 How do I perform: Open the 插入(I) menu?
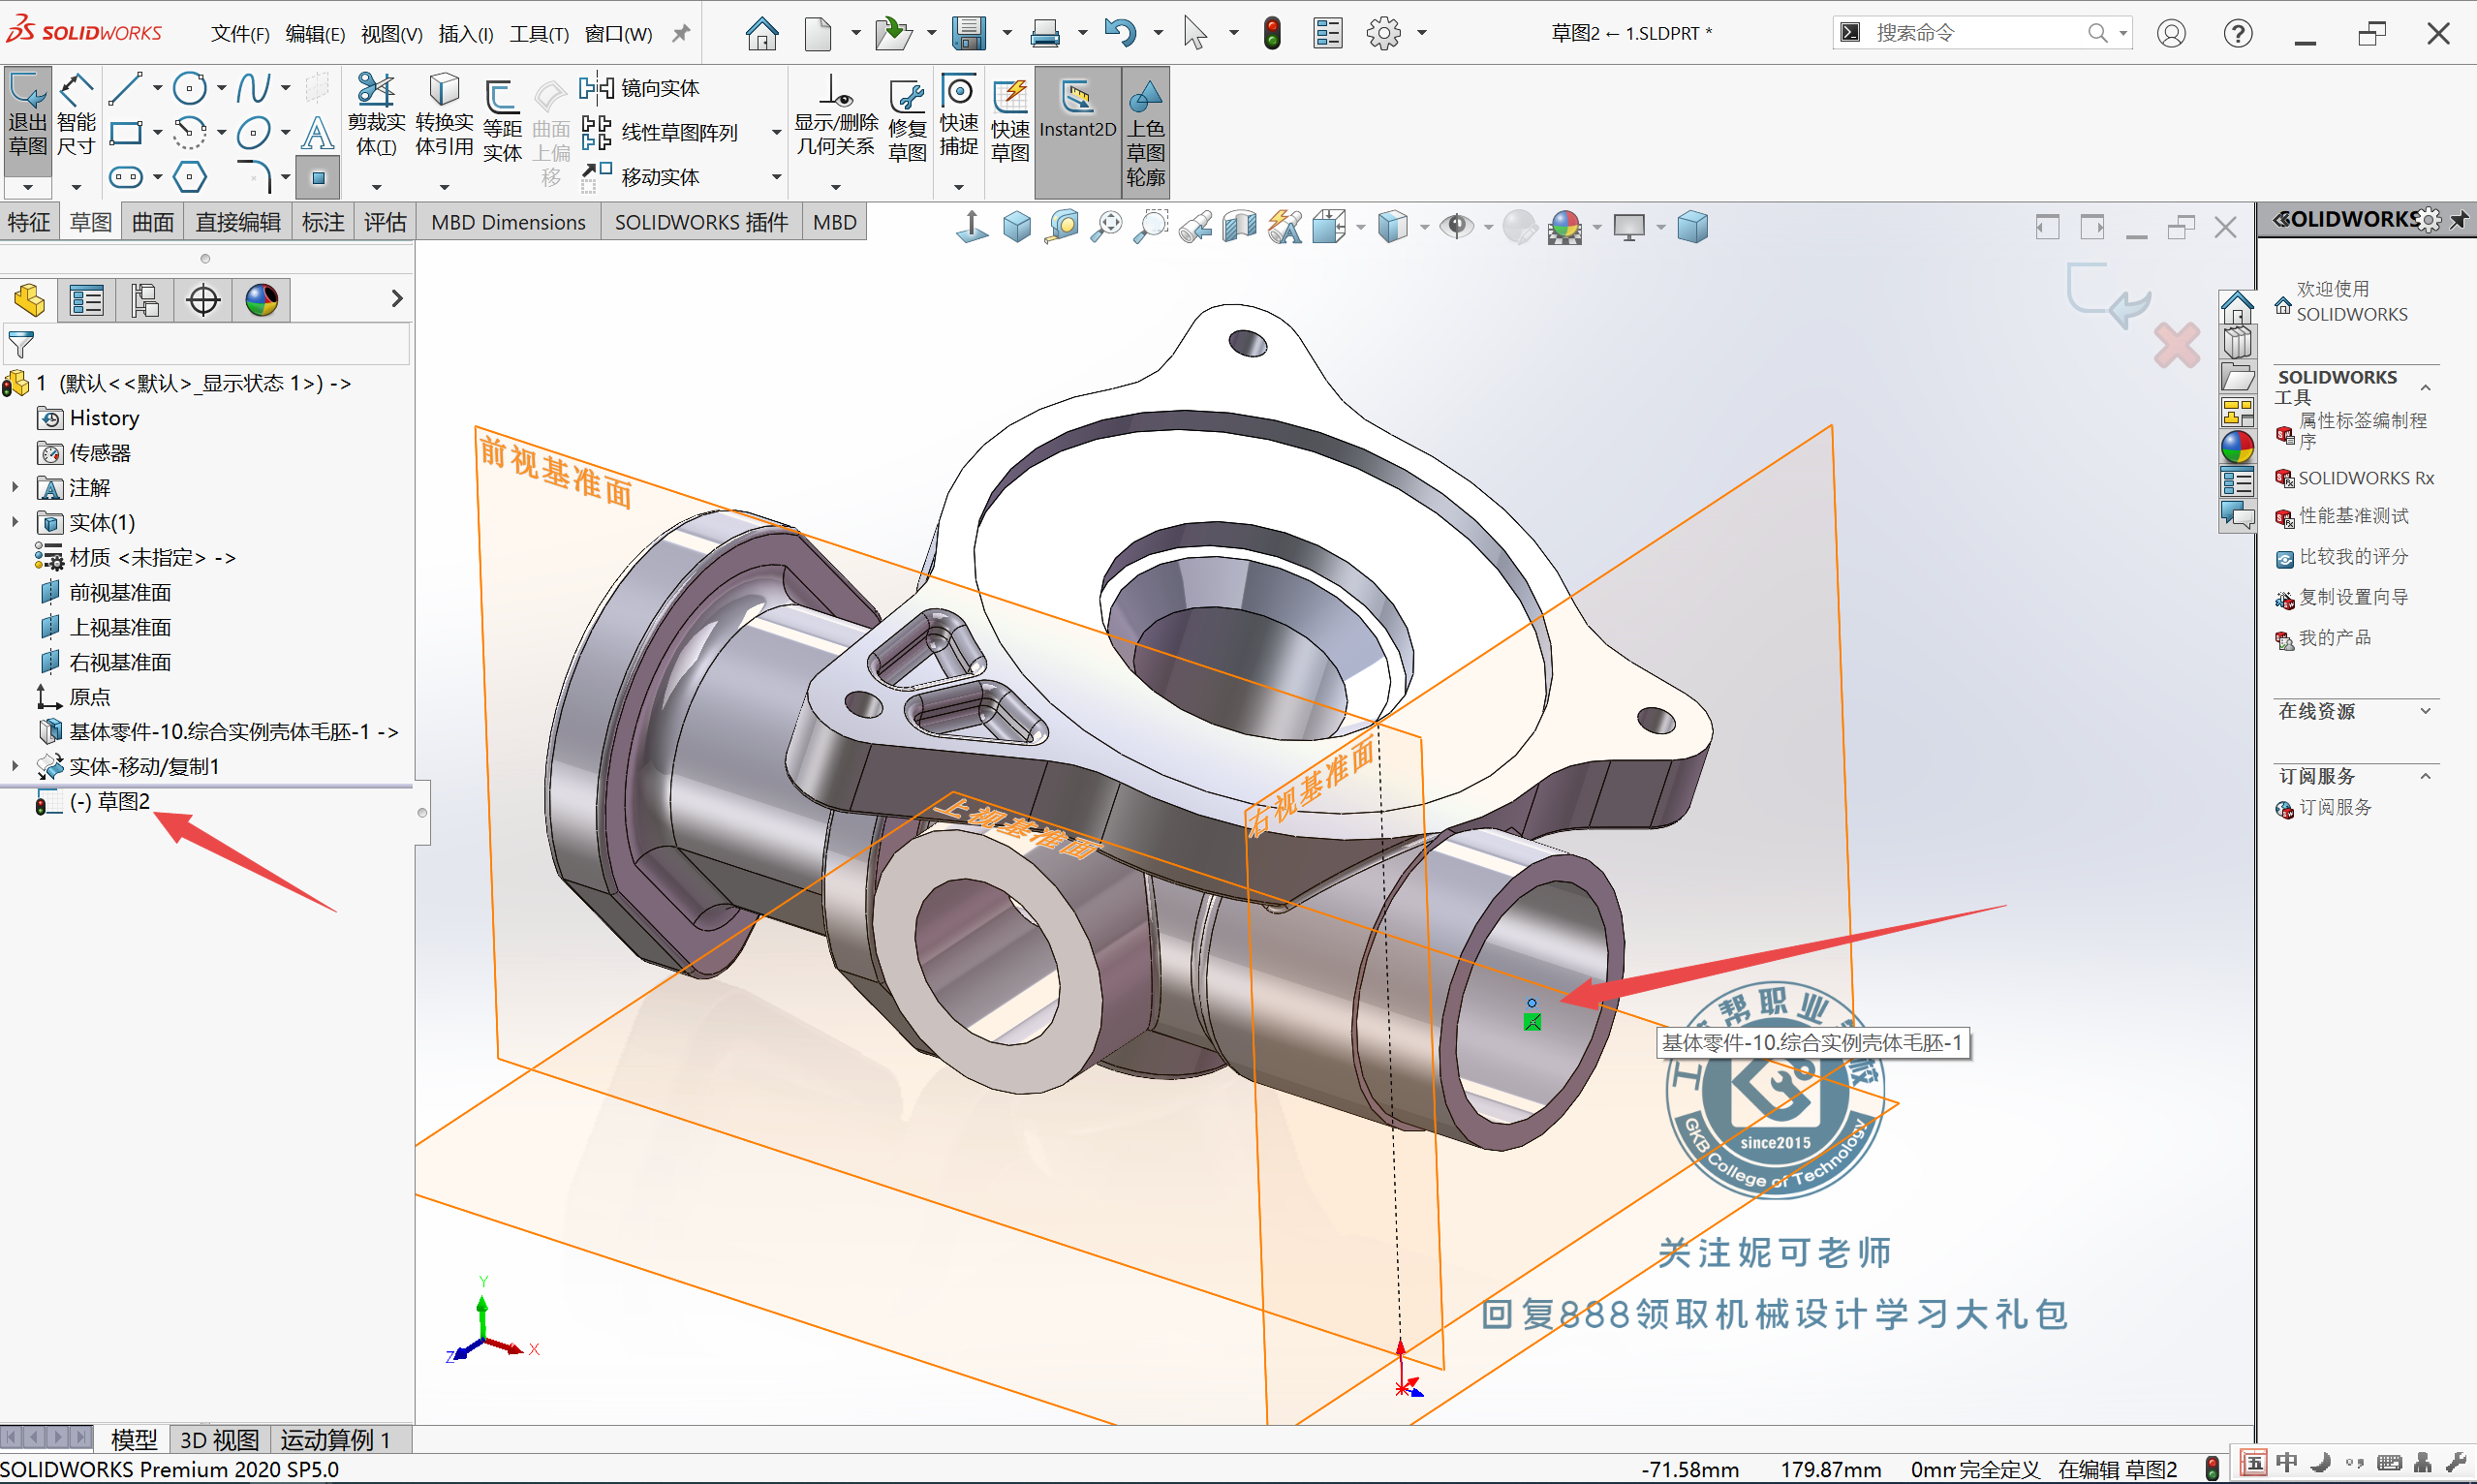(x=466, y=33)
